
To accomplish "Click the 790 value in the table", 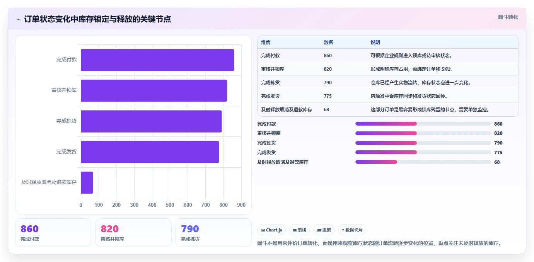I will [328, 83].
